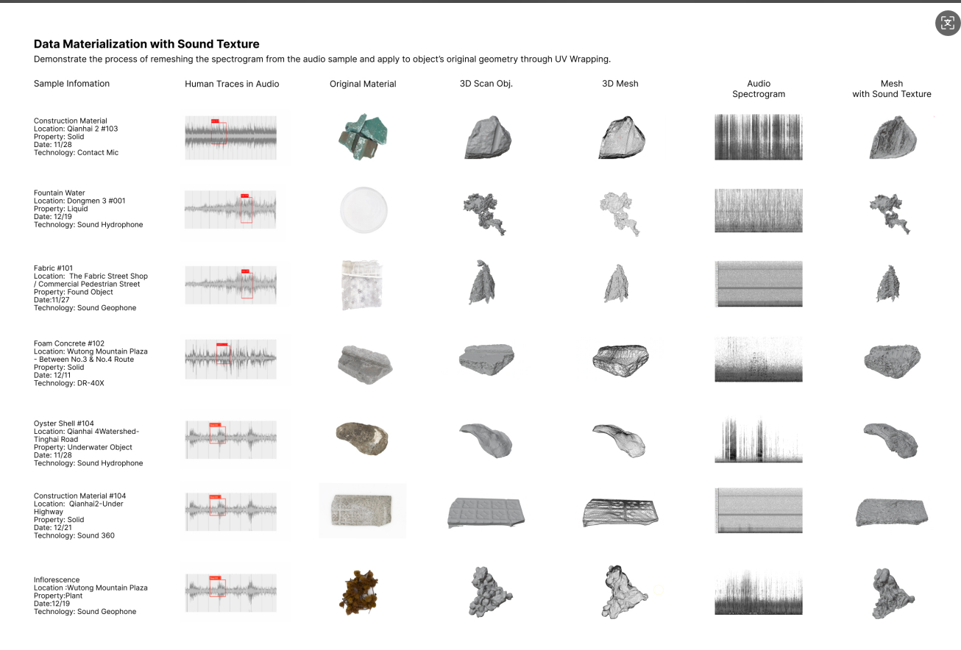Select the Construction Material #104 3D scan
Image resolution: width=961 pixels, height=650 pixels.
point(486,512)
